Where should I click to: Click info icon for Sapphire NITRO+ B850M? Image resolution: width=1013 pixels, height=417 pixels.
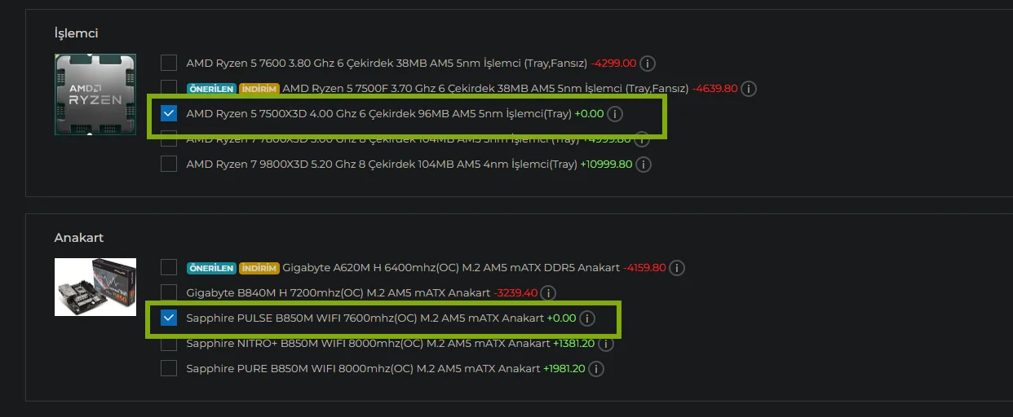(x=606, y=344)
